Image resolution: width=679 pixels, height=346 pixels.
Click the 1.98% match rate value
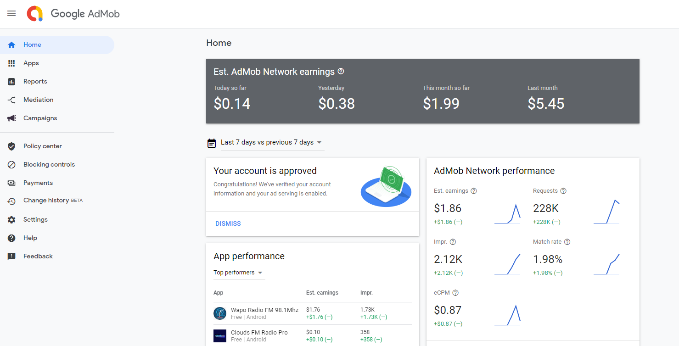click(x=548, y=259)
